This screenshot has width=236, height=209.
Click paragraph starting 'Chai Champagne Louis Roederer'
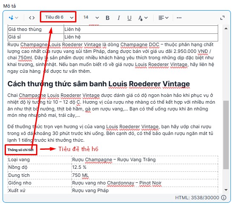[111, 105]
